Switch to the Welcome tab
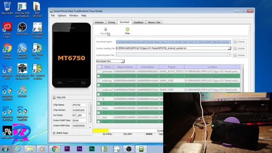272x153 pixels. pyautogui.click(x=99, y=23)
